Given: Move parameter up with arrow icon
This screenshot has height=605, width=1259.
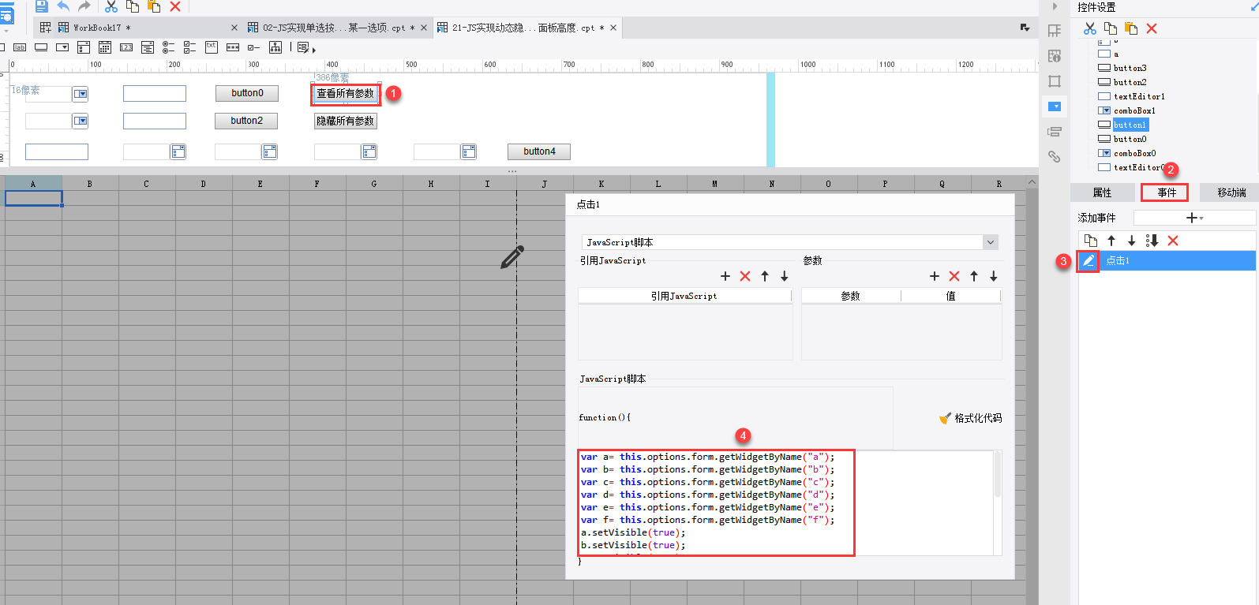Looking at the screenshot, I should pos(974,276).
